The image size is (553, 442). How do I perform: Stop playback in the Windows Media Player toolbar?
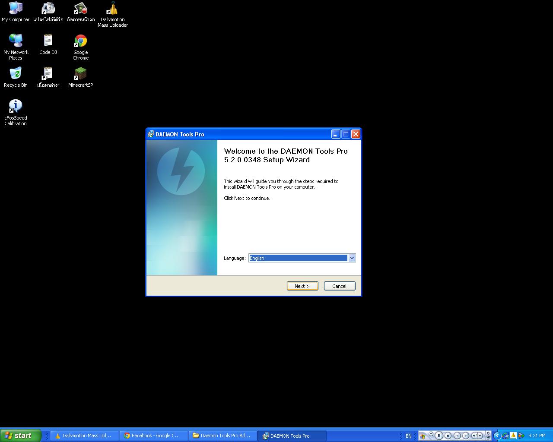448,436
